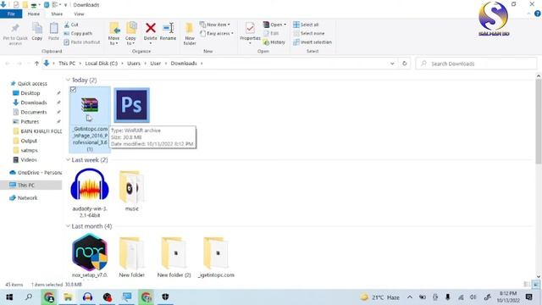Expand the address bar history dropdown

pyautogui.click(x=392, y=64)
